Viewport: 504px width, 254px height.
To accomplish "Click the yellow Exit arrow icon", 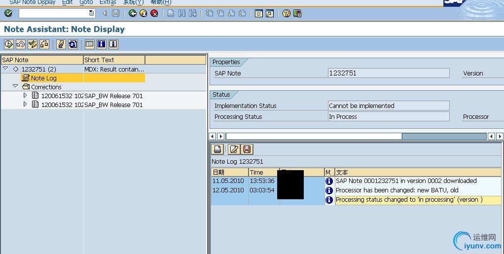I will [144, 13].
